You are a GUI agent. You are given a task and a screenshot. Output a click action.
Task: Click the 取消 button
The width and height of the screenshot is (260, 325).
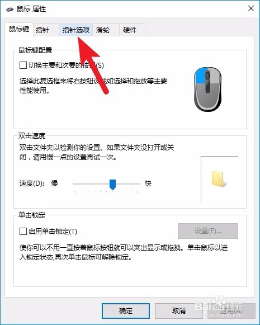coord(178,311)
